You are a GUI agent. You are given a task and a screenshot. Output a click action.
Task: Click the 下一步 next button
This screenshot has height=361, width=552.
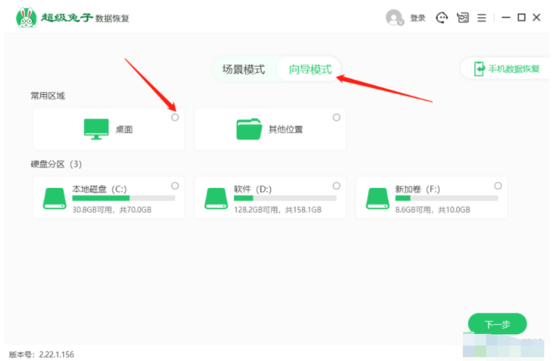coord(497,324)
